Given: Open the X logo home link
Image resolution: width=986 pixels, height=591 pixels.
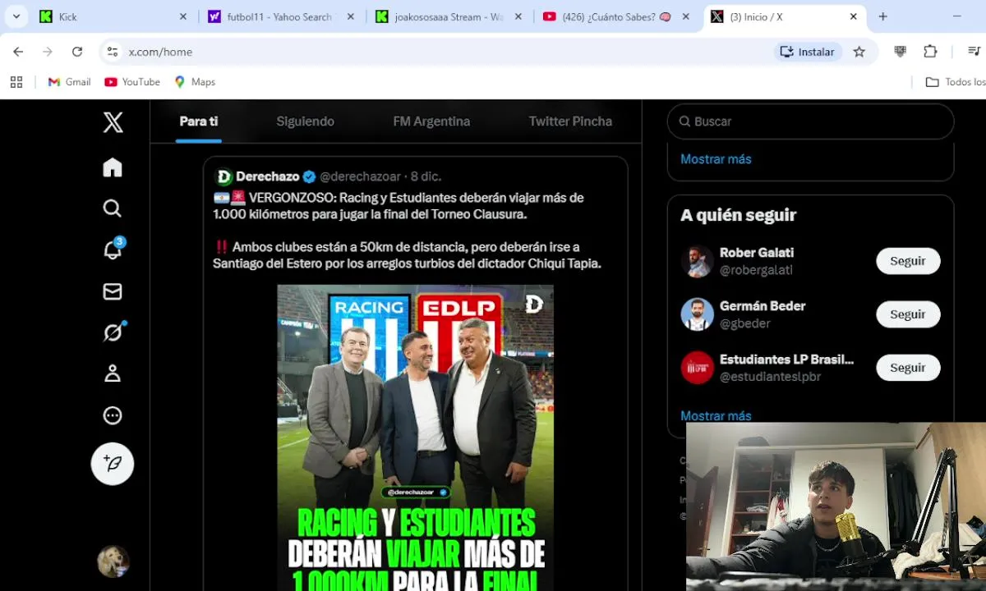Looking at the screenshot, I should pos(113,122).
